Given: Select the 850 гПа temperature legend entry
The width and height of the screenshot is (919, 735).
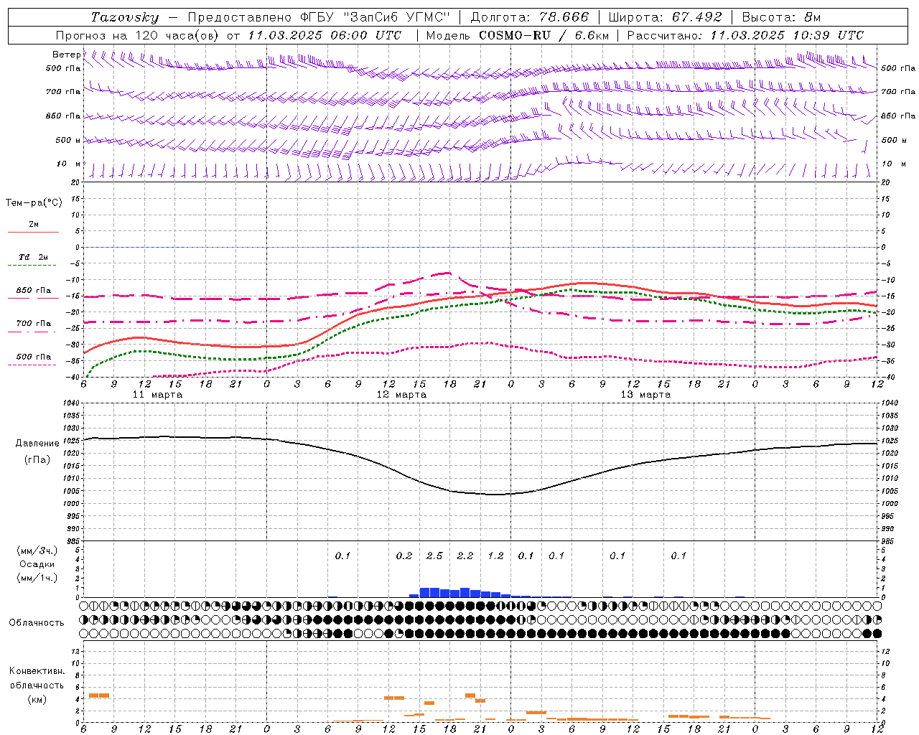Looking at the screenshot, I should coord(34,291).
